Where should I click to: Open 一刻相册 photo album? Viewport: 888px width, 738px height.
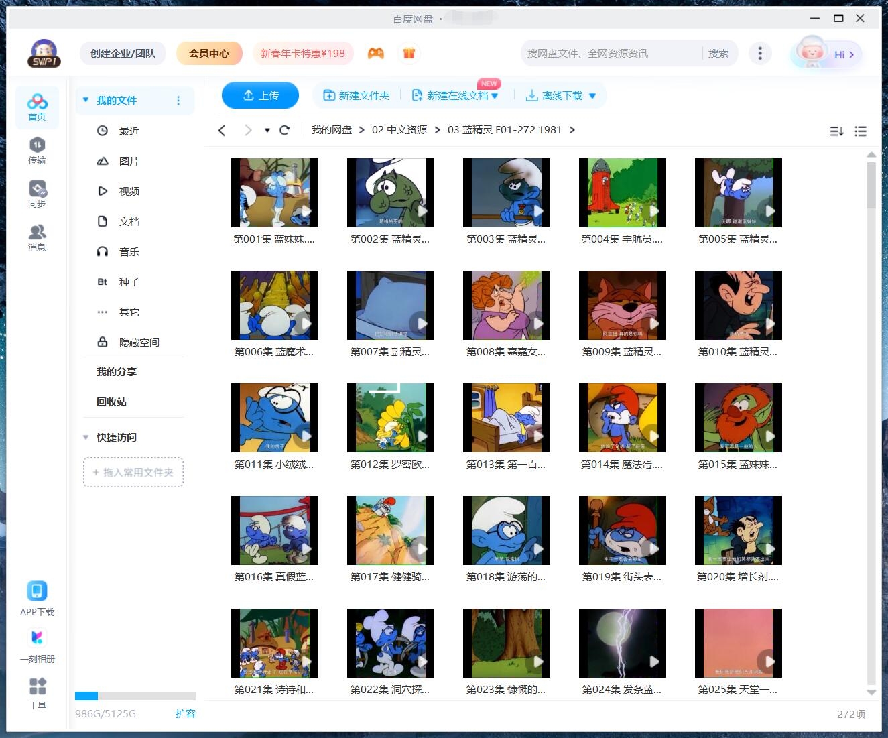pyautogui.click(x=37, y=637)
